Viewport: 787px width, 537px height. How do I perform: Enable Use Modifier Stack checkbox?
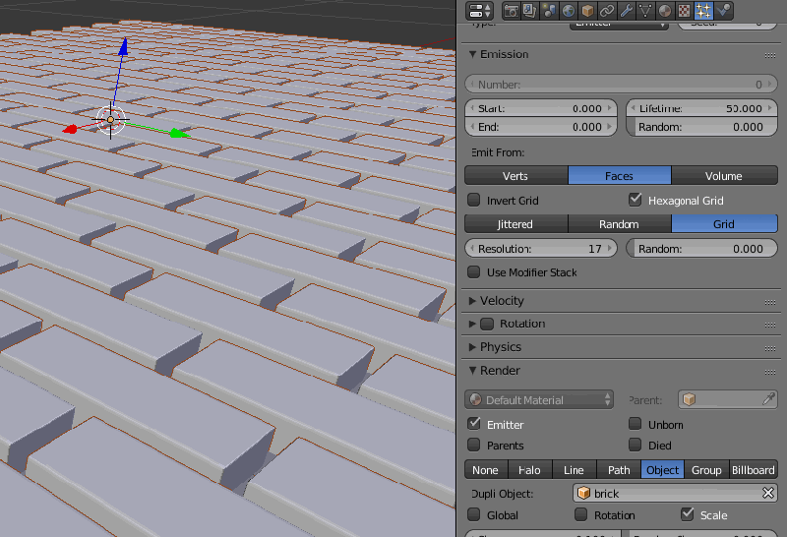pos(474,272)
